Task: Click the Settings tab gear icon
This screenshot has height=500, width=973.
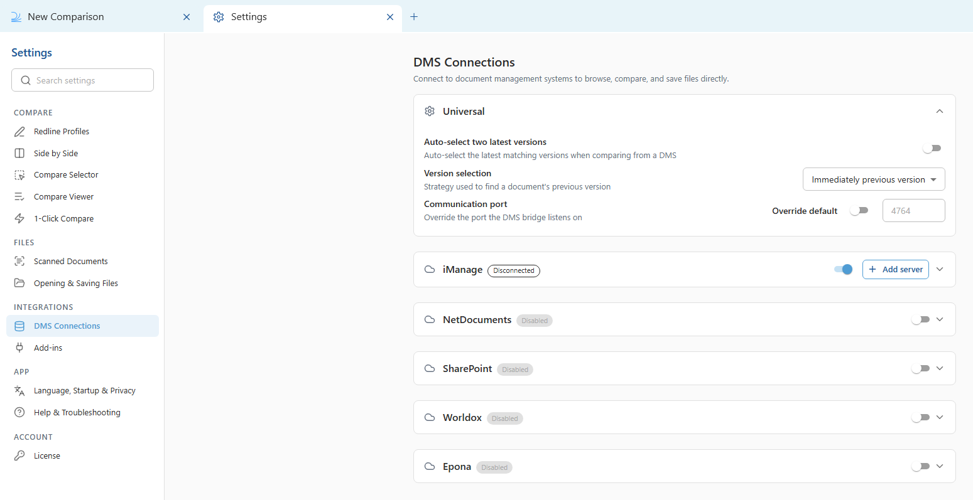Action: (219, 17)
